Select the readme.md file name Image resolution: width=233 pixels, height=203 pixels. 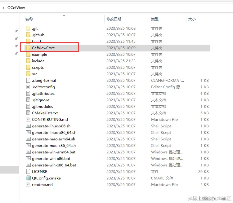pos(43,185)
